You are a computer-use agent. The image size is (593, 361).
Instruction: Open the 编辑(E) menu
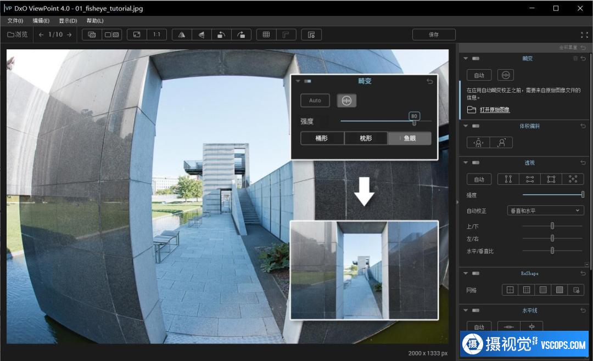click(x=41, y=21)
